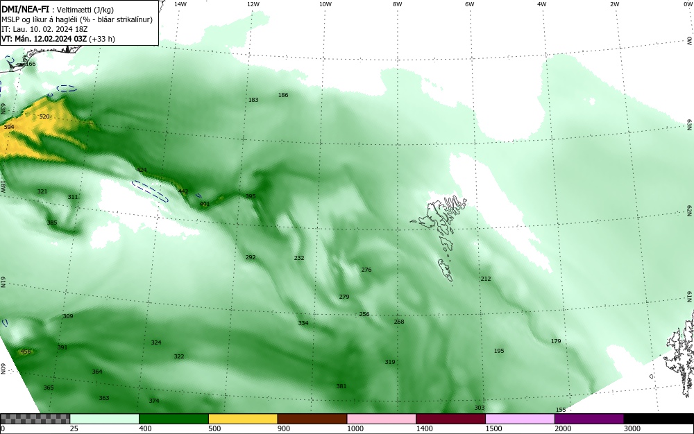This screenshot has height=434, width=694.
Task: Click the map value 321
Action: coord(42,191)
